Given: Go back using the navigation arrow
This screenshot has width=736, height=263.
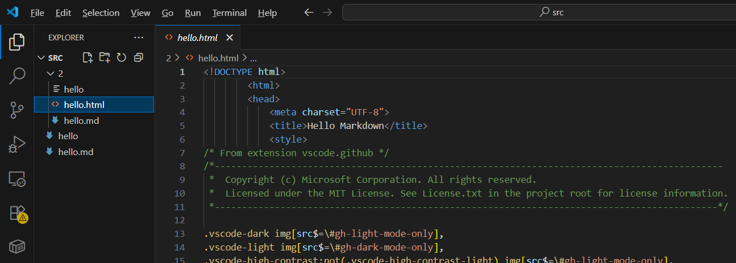Looking at the screenshot, I should click(309, 12).
